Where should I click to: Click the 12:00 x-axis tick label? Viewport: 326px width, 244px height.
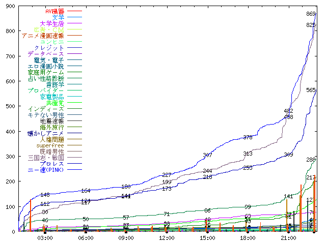tap(167, 237)
